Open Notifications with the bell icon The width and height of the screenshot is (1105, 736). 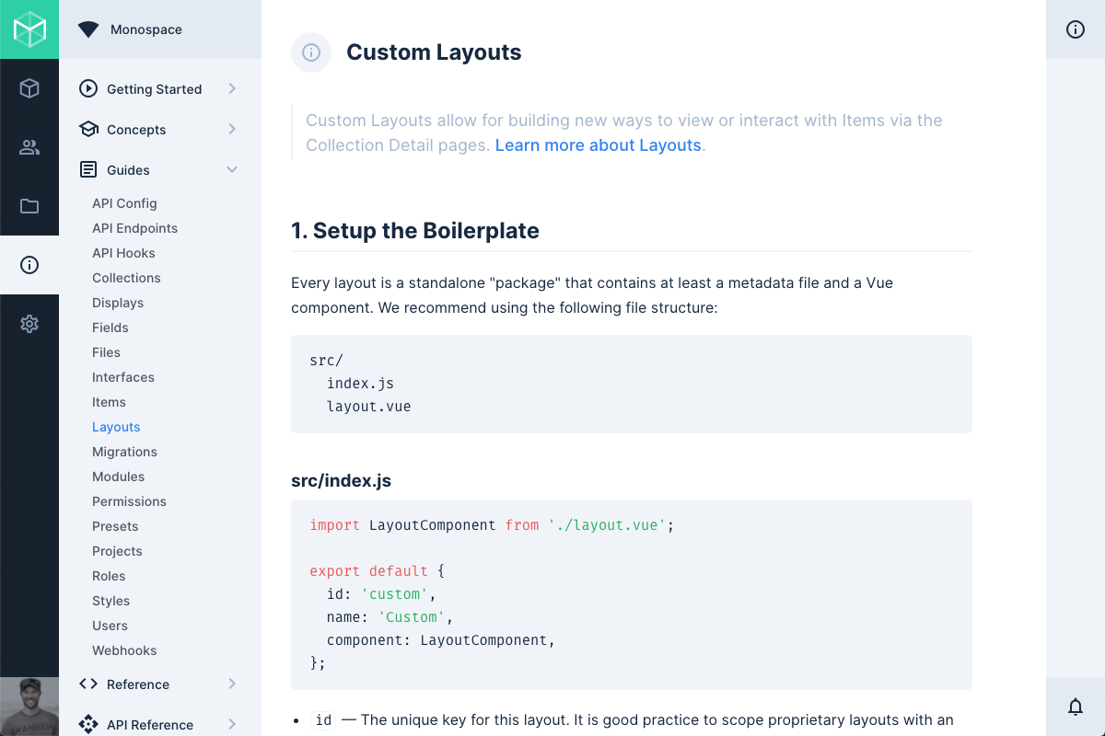[1076, 707]
